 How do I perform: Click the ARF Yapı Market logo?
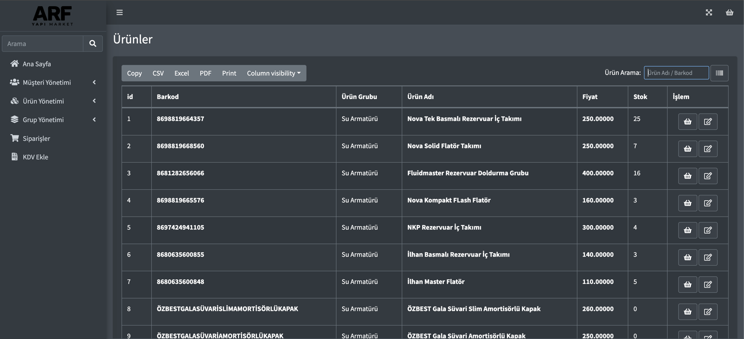point(53,16)
